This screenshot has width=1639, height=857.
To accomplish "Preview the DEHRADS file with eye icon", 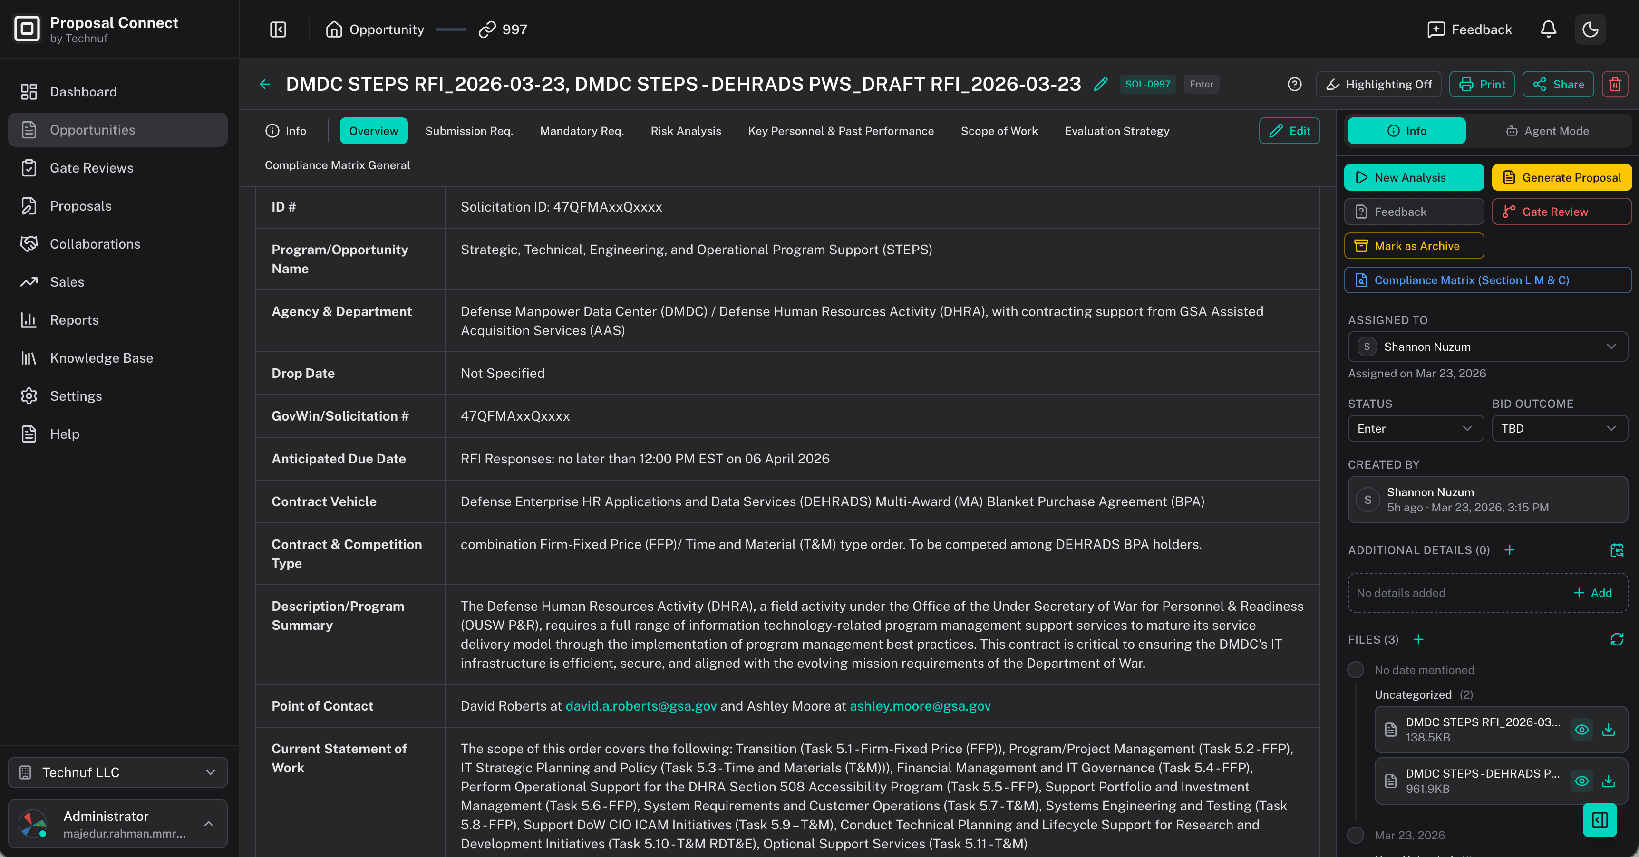I will pos(1582,781).
